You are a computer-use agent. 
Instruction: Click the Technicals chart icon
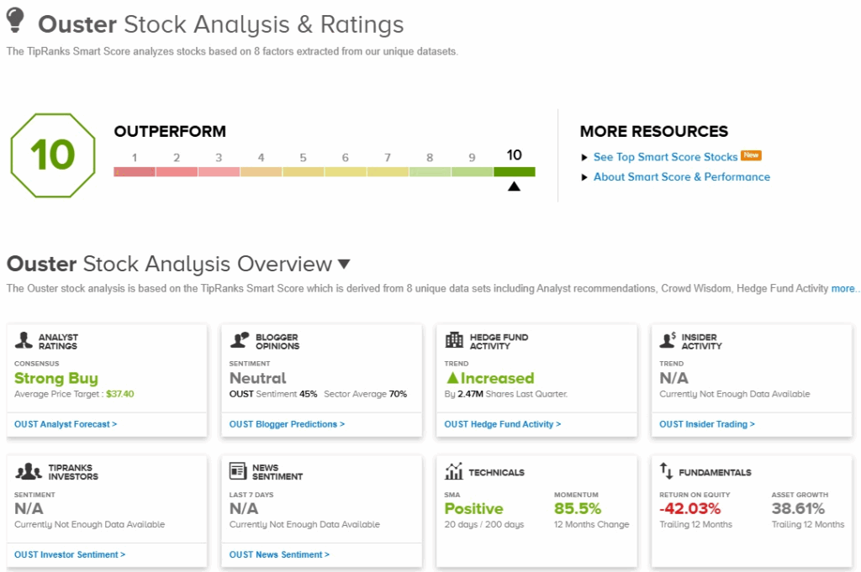click(x=454, y=471)
